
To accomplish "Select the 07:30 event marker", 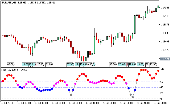I will point(70,64).
